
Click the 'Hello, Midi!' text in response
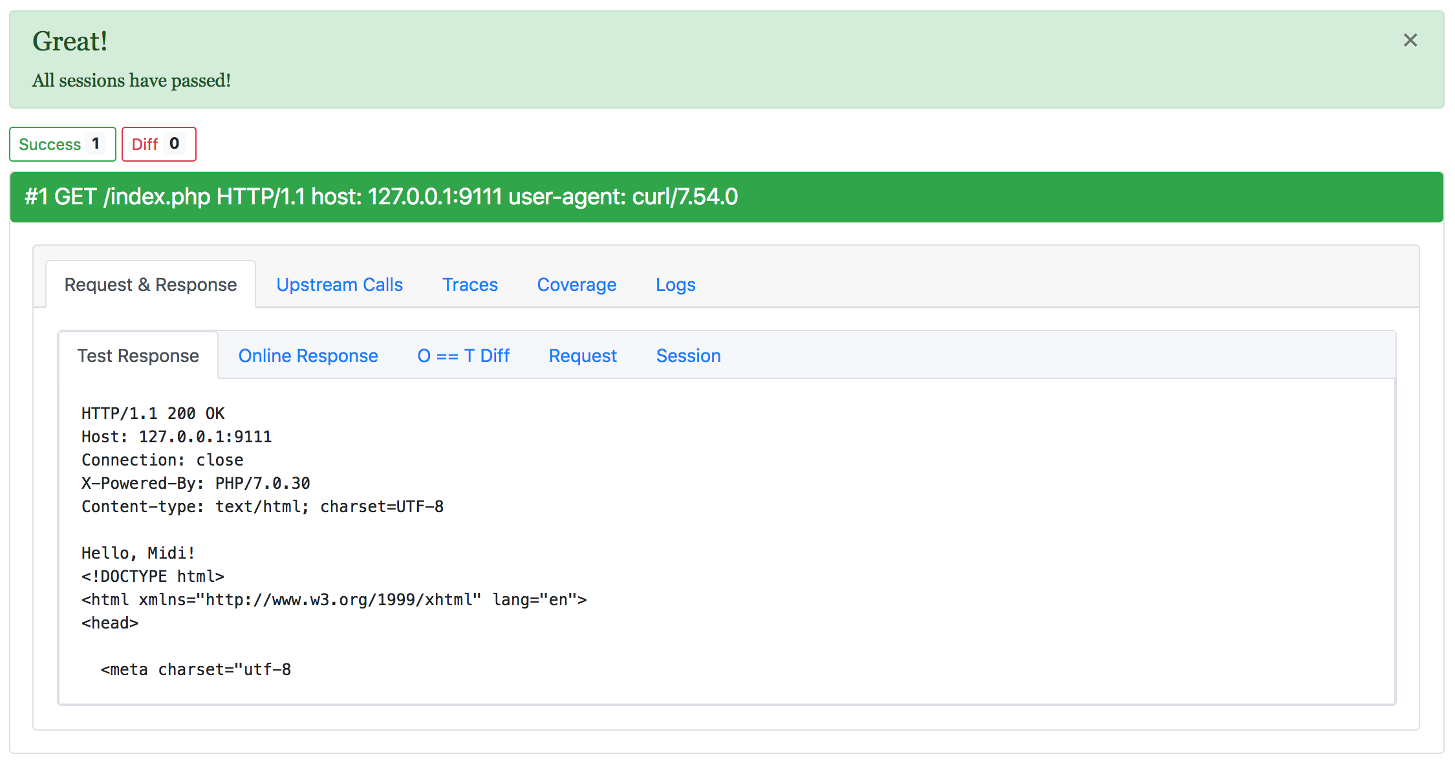pos(138,553)
